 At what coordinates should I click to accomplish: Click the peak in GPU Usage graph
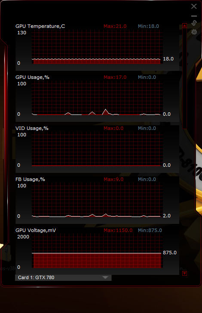pos(105,110)
